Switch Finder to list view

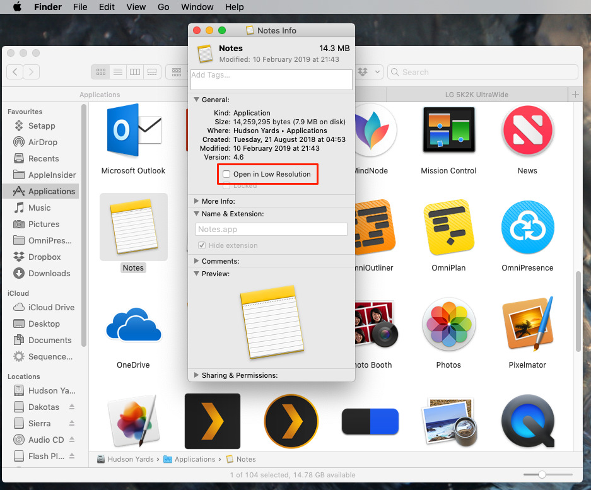coord(118,72)
